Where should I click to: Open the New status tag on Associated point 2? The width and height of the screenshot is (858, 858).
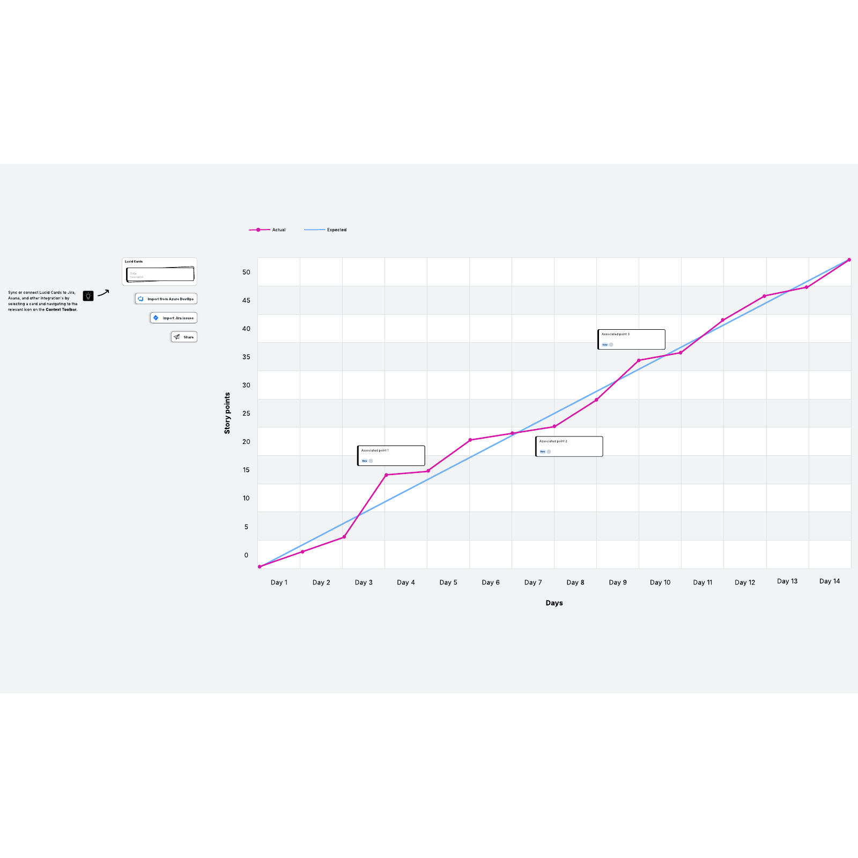click(543, 452)
